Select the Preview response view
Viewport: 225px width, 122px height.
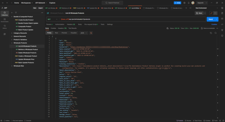click(x=64, y=33)
